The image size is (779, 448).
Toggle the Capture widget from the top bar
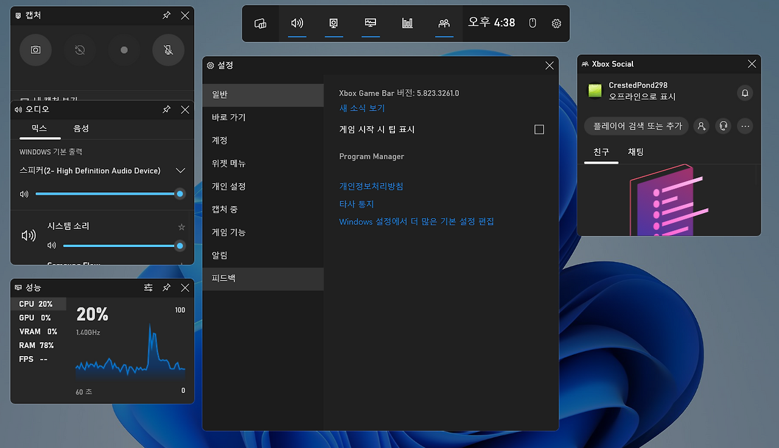334,24
